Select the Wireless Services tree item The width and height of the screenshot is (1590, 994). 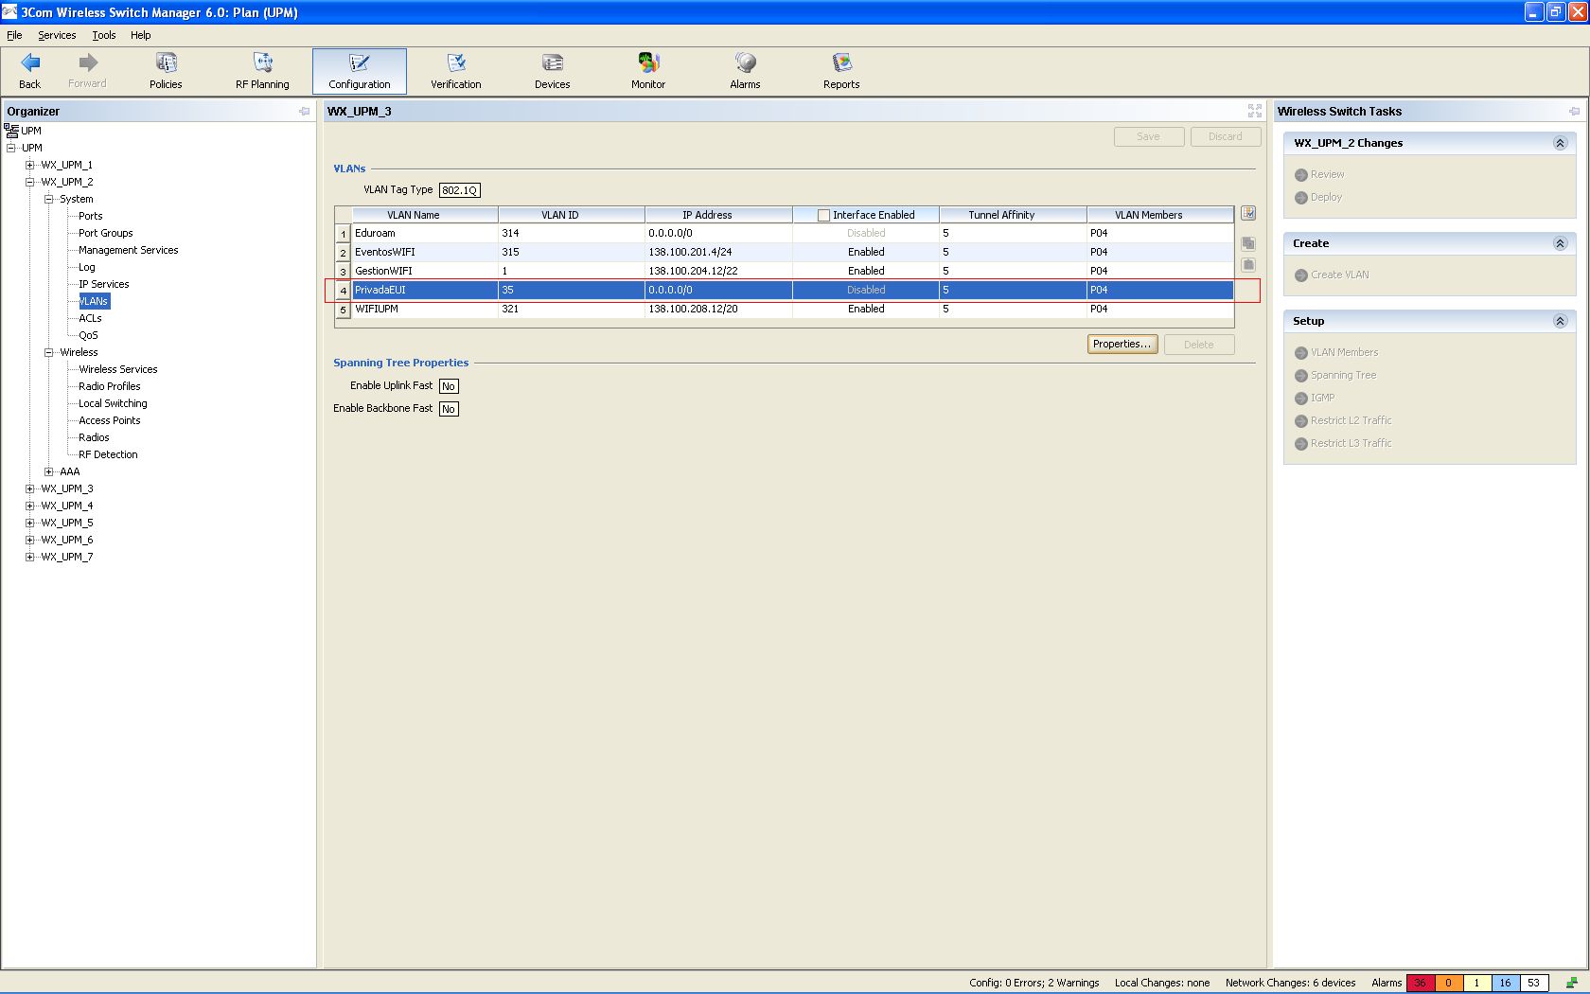[118, 369]
